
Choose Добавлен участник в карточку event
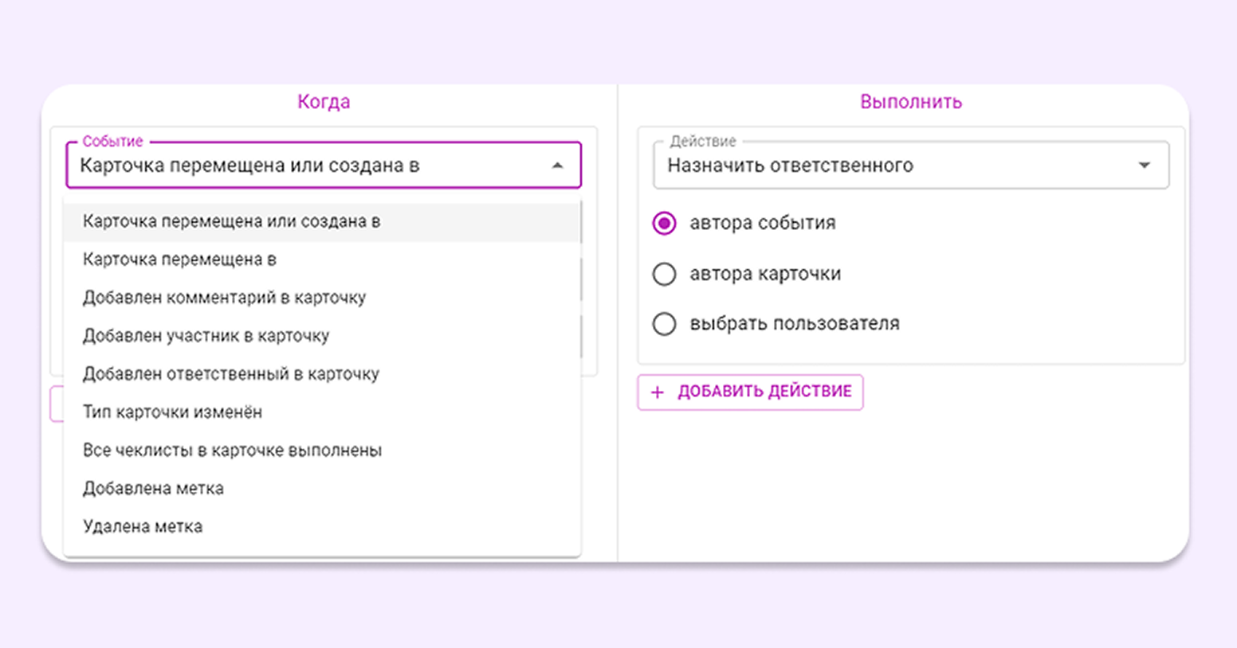point(206,336)
